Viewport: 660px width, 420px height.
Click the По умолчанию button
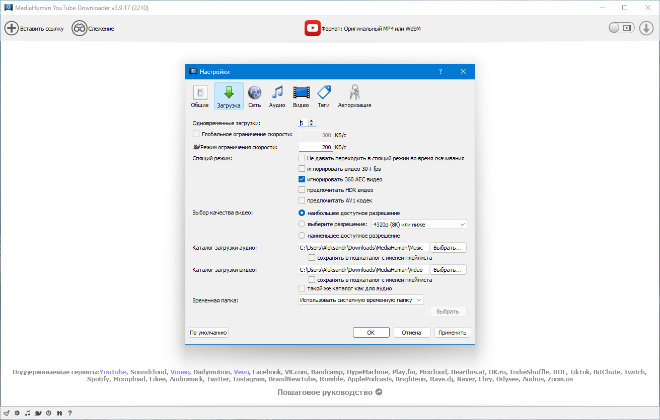[208, 333]
